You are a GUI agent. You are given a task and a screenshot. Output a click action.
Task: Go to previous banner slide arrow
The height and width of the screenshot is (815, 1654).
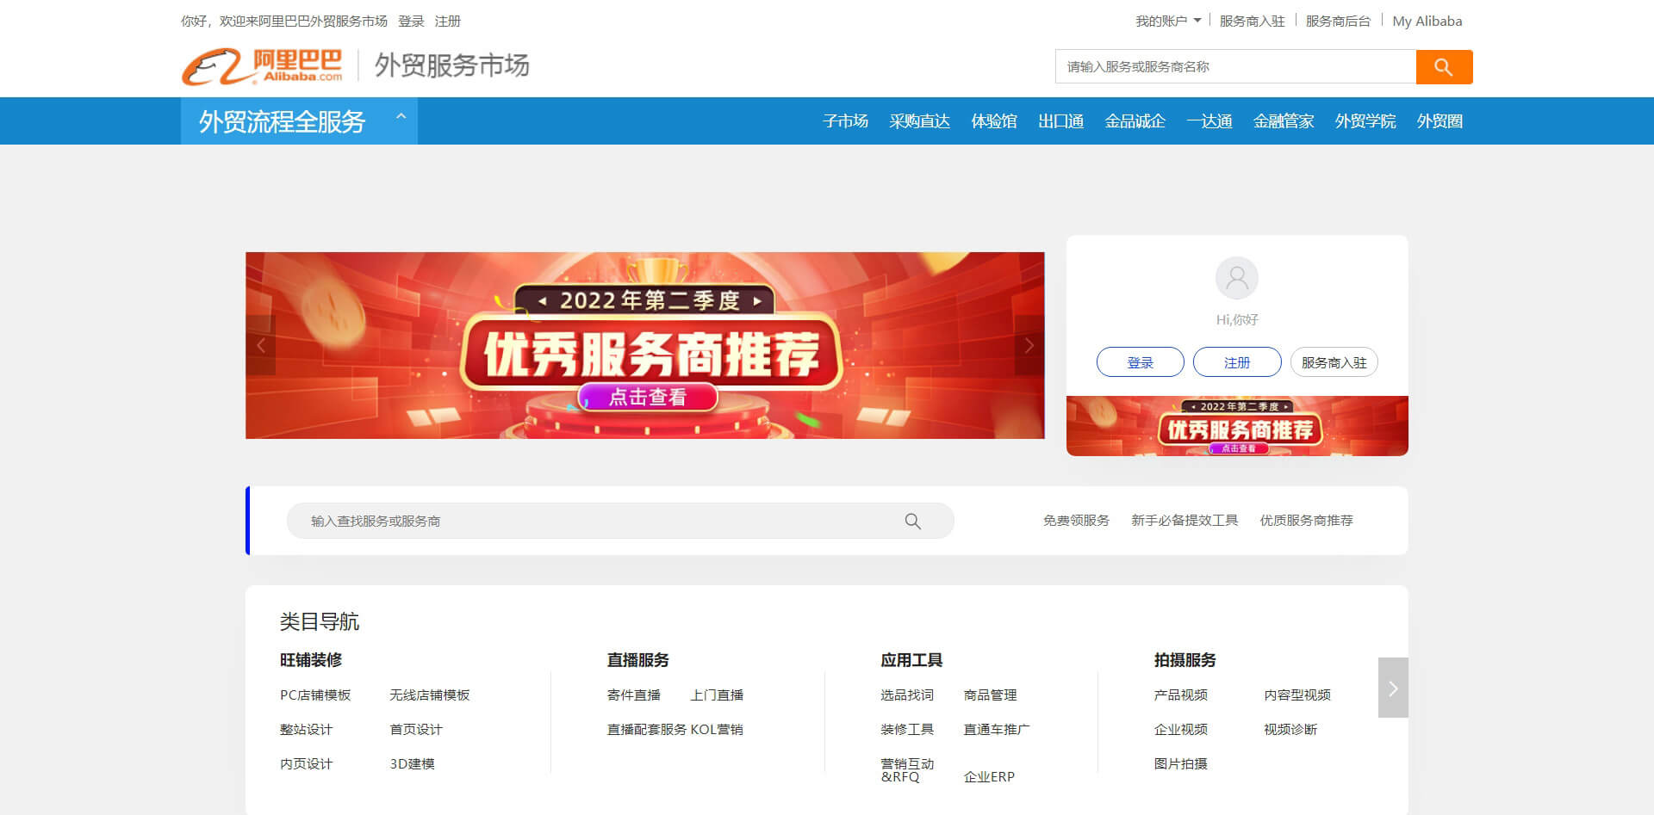click(x=261, y=345)
